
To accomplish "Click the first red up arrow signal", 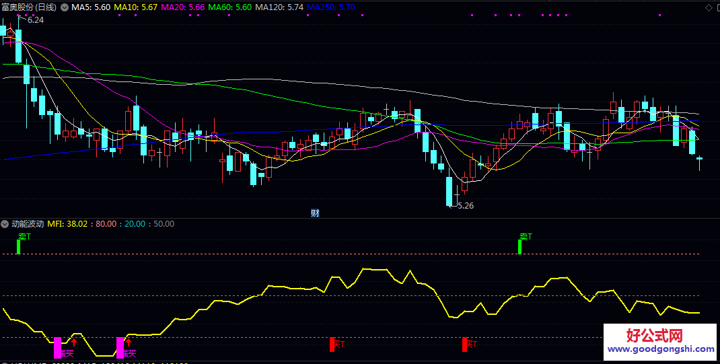I will click(x=74, y=342).
